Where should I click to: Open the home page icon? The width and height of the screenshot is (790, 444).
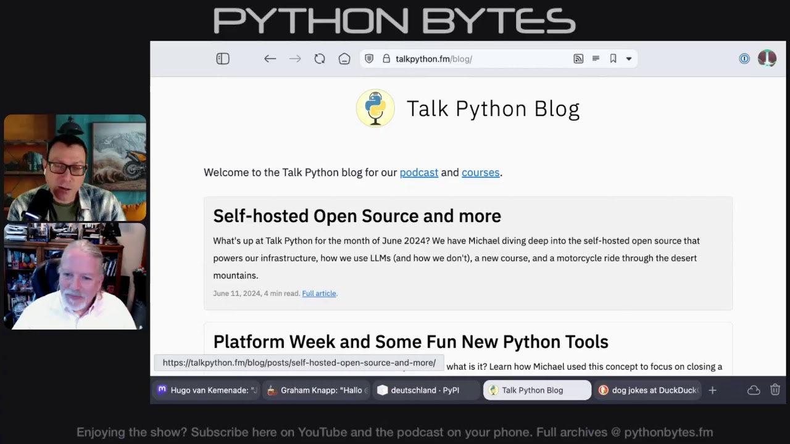click(x=344, y=59)
